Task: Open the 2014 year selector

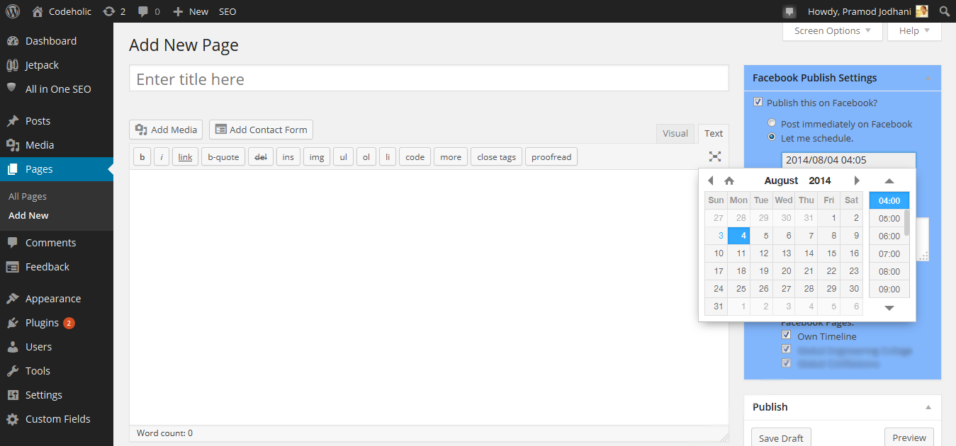Action: click(820, 181)
